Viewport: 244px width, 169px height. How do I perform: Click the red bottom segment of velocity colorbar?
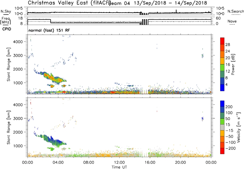222,151
